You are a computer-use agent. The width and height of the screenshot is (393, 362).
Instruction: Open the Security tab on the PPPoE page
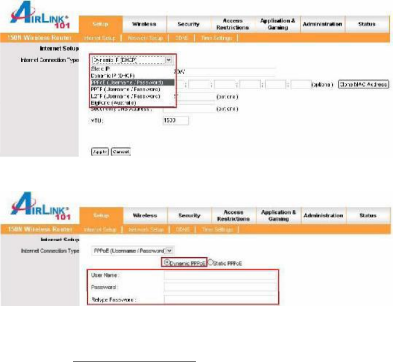189,215
